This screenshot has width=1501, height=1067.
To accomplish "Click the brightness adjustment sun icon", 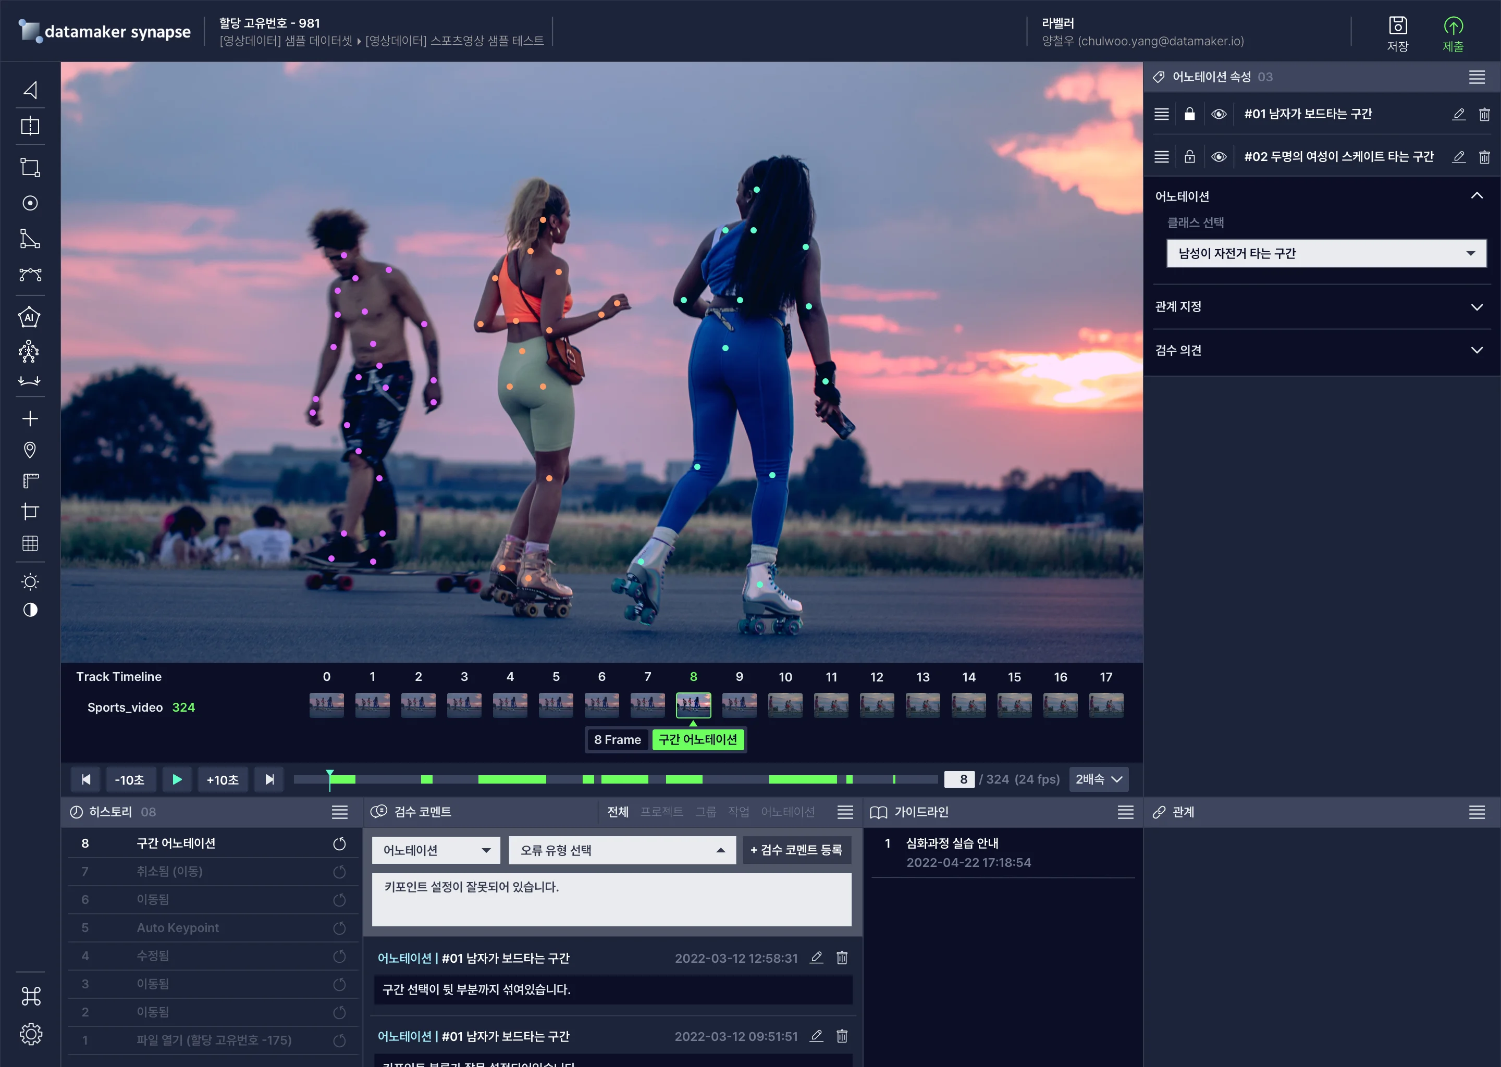I will pyautogui.click(x=30, y=581).
